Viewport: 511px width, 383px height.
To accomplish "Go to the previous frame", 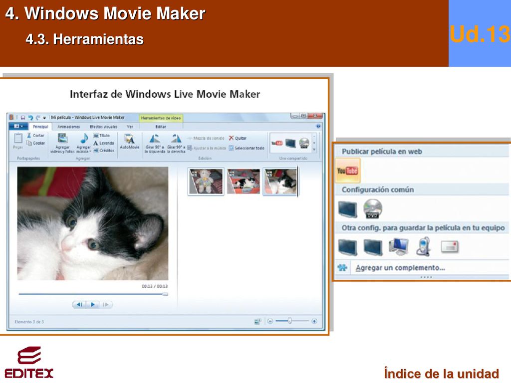I will coord(79,305).
